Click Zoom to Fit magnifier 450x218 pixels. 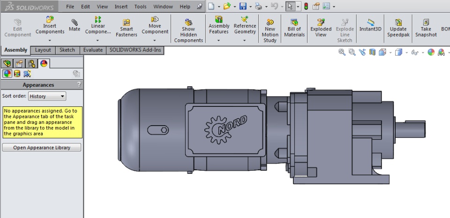[x=342, y=52]
